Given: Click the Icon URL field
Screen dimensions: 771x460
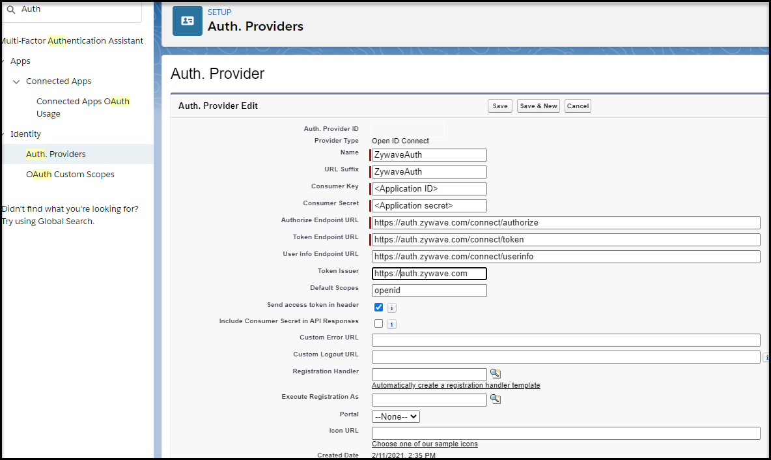Looking at the screenshot, I should pyautogui.click(x=566, y=433).
